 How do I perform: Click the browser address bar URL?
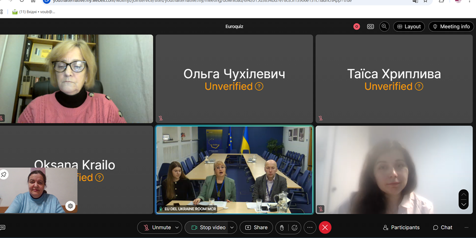202,1
